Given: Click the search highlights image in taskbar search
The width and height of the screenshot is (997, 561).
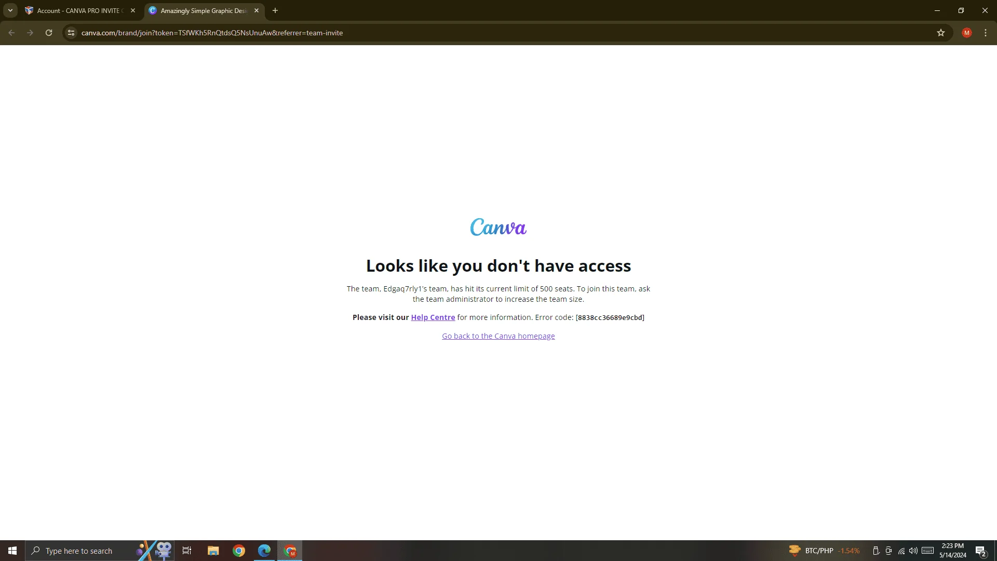Looking at the screenshot, I should click(x=154, y=551).
